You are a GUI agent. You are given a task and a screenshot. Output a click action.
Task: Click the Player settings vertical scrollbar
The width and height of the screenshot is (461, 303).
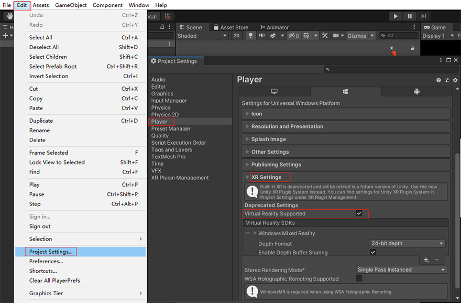click(x=457, y=221)
